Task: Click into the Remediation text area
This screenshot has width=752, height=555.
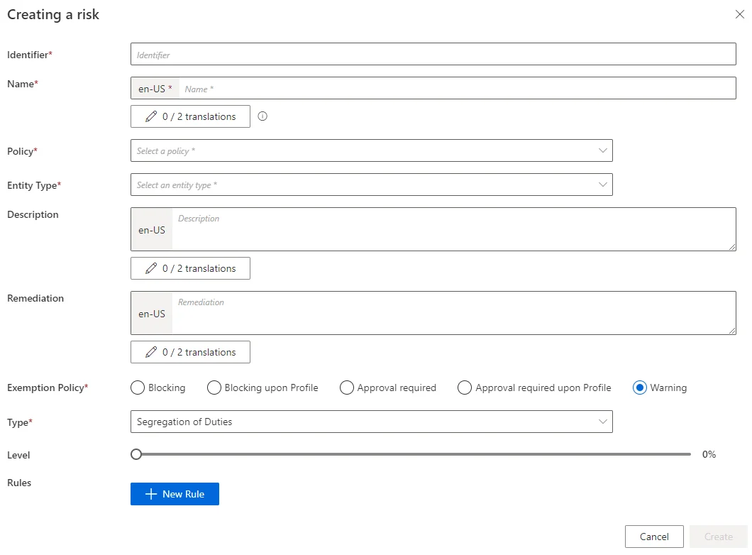Action: click(454, 313)
